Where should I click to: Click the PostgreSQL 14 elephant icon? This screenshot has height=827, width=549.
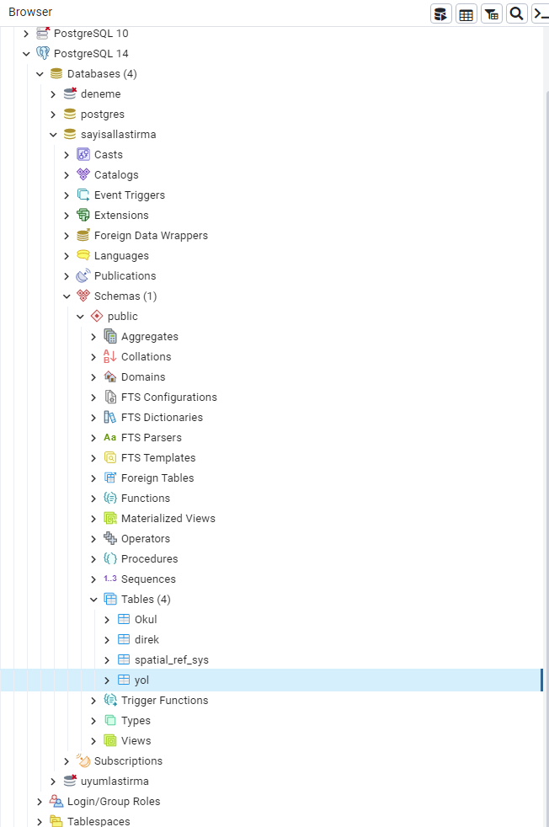point(43,53)
